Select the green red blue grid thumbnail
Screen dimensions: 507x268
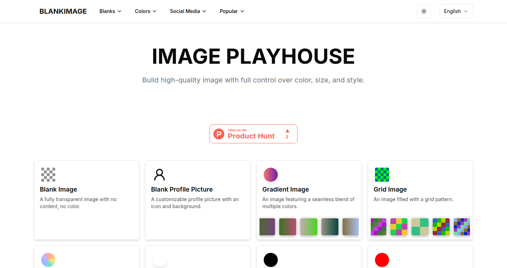click(x=441, y=227)
